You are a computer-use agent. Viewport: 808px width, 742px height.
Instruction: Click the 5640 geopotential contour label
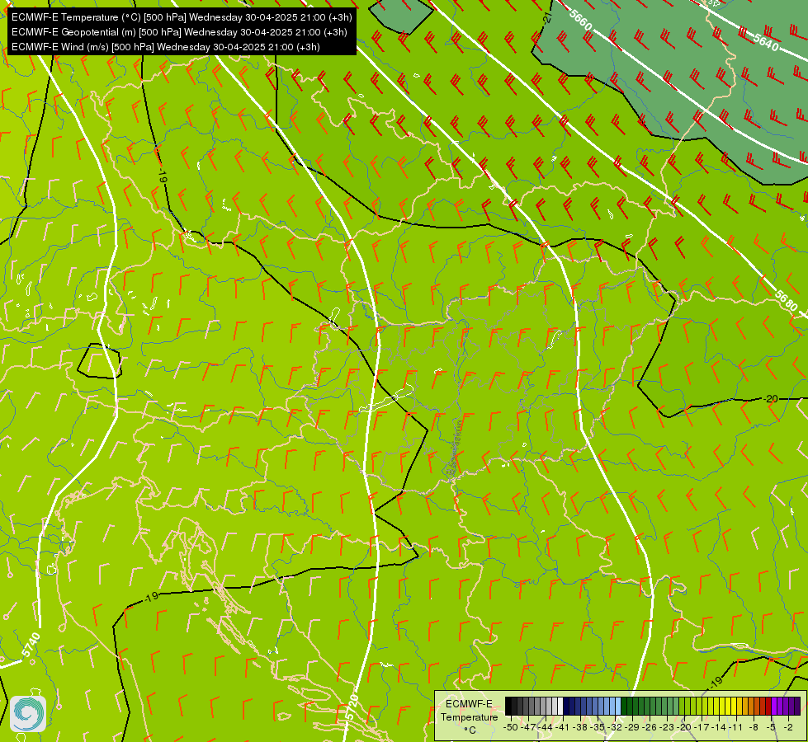(x=766, y=42)
